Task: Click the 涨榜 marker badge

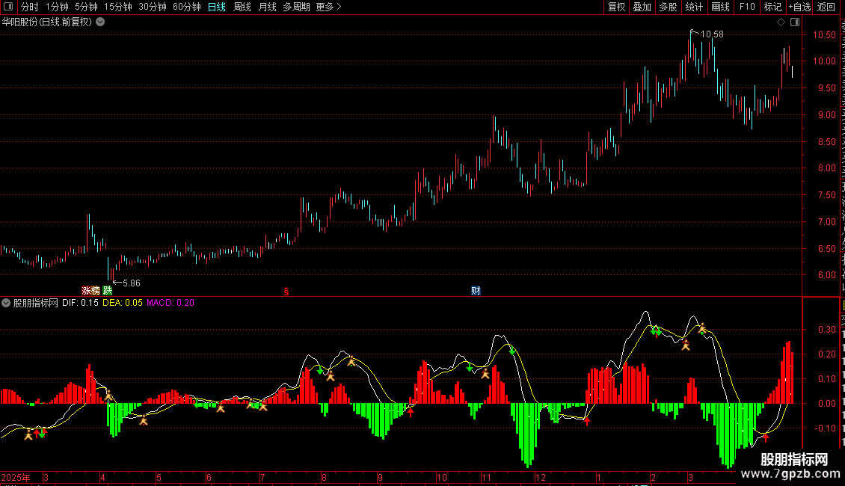Action: click(x=90, y=290)
